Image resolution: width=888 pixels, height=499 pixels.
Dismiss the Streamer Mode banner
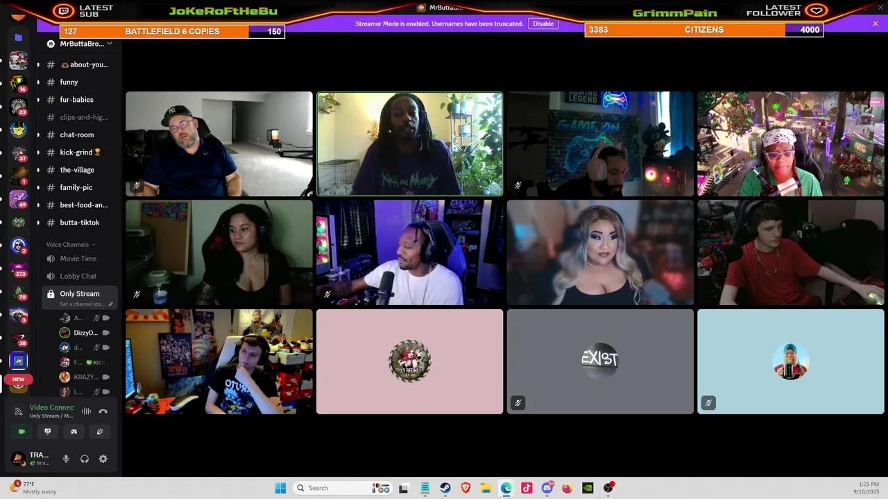click(876, 24)
